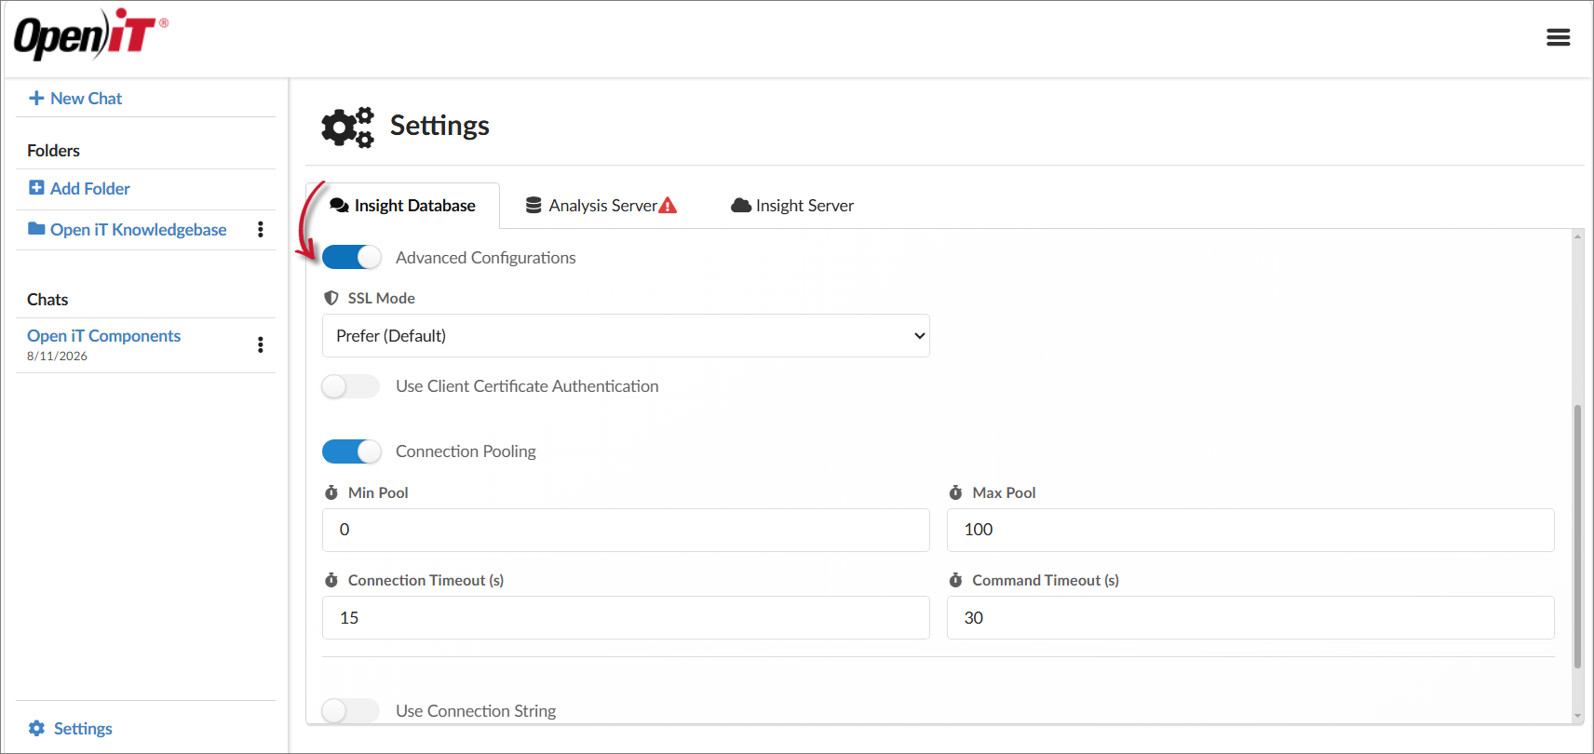Click the Connection Timeout stopwatch icon
The height and width of the screenshot is (754, 1594).
331,580
